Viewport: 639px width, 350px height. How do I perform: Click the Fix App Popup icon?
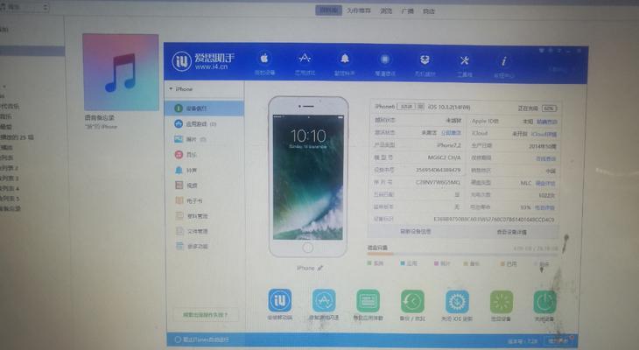(368, 301)
